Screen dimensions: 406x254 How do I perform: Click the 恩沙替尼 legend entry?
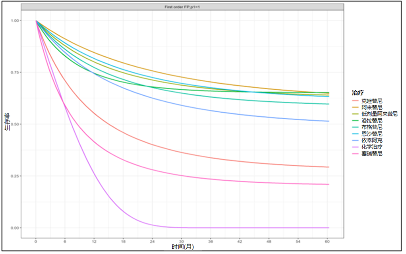[371, 134]
